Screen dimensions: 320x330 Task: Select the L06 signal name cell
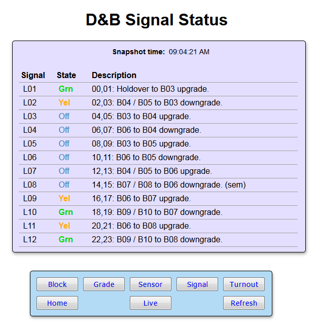coord(30,158)
